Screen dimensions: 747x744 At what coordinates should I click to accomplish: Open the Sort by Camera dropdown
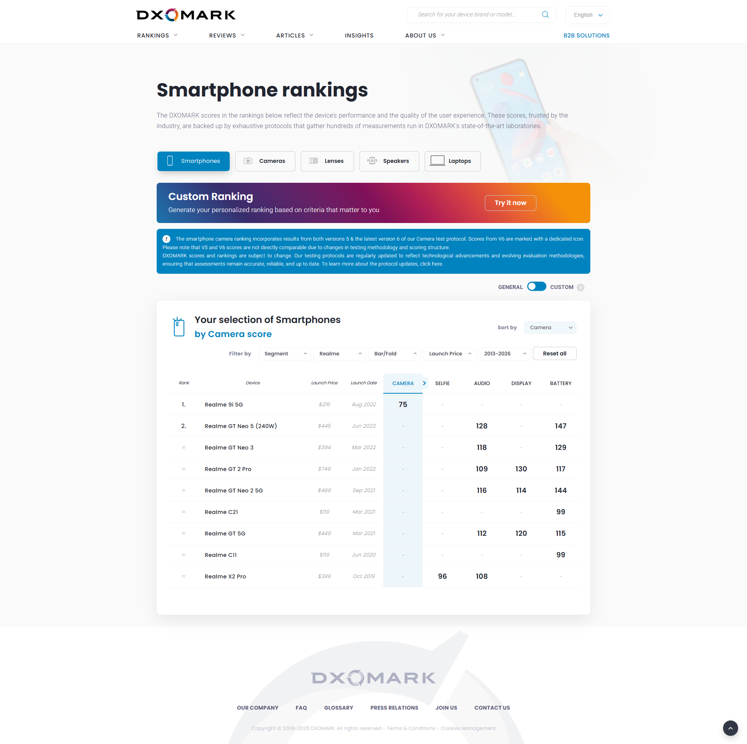(x=550, y=328)
